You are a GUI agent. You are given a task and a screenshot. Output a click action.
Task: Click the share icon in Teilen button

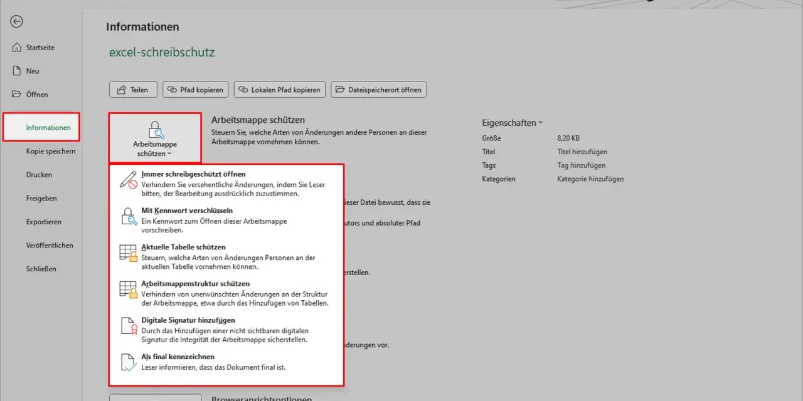(121, 90)
